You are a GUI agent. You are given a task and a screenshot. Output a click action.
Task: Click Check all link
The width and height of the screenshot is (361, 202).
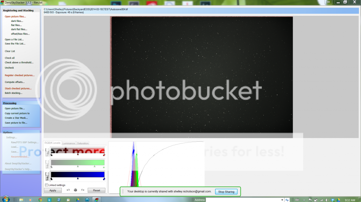tap(10, 58)
